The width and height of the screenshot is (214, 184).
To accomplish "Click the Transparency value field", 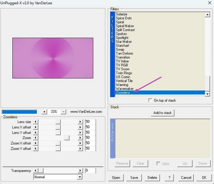I will 90,171.
